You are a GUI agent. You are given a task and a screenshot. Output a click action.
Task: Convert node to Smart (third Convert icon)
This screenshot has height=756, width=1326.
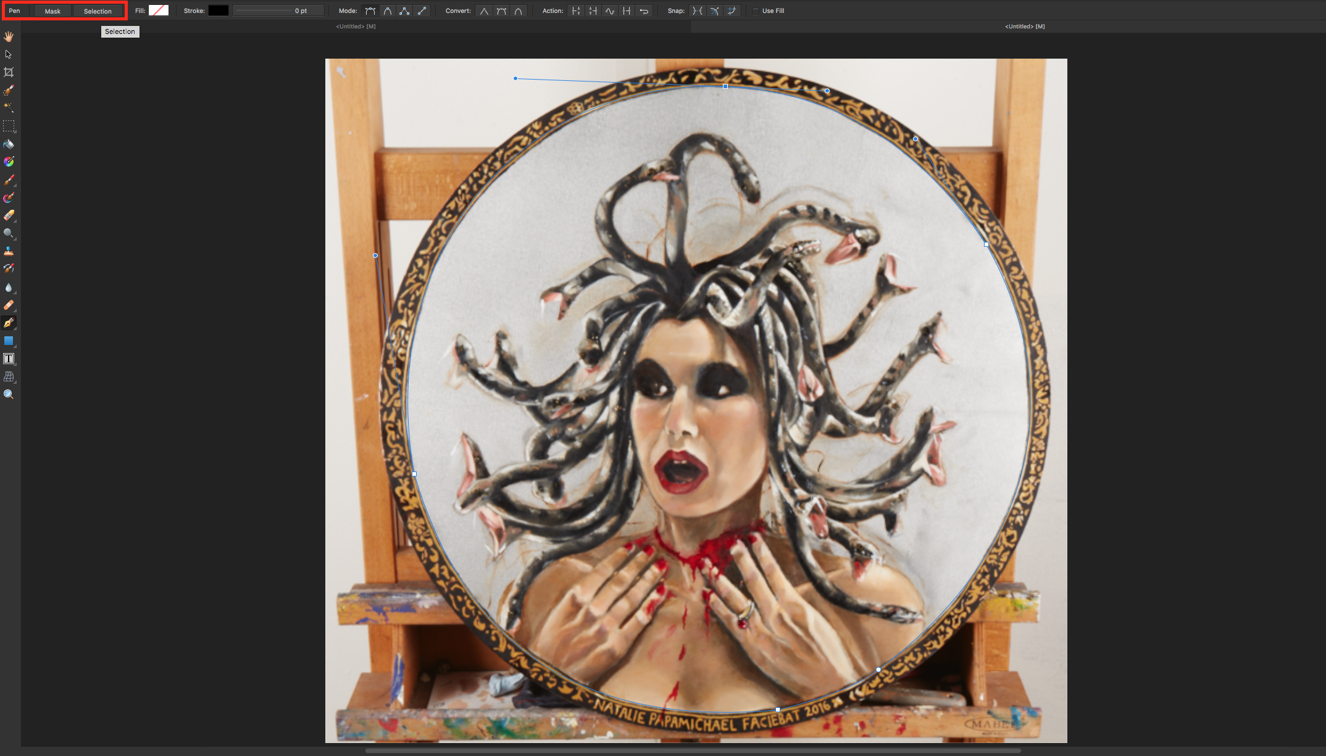coord(518,11)
